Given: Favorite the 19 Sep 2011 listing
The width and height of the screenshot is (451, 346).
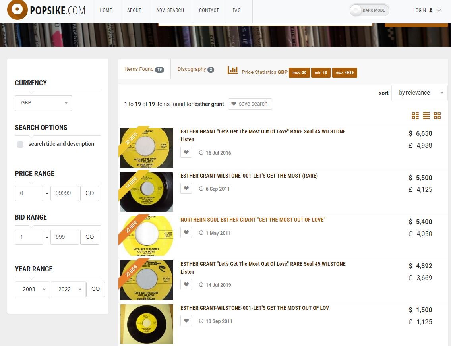Looking at the screenshot, I should click(x=186, y=321).
